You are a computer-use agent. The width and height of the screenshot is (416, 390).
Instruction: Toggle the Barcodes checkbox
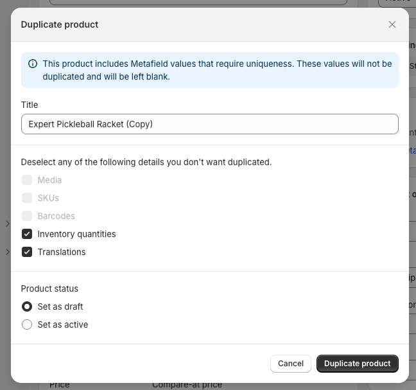click(x=27, y=216)
